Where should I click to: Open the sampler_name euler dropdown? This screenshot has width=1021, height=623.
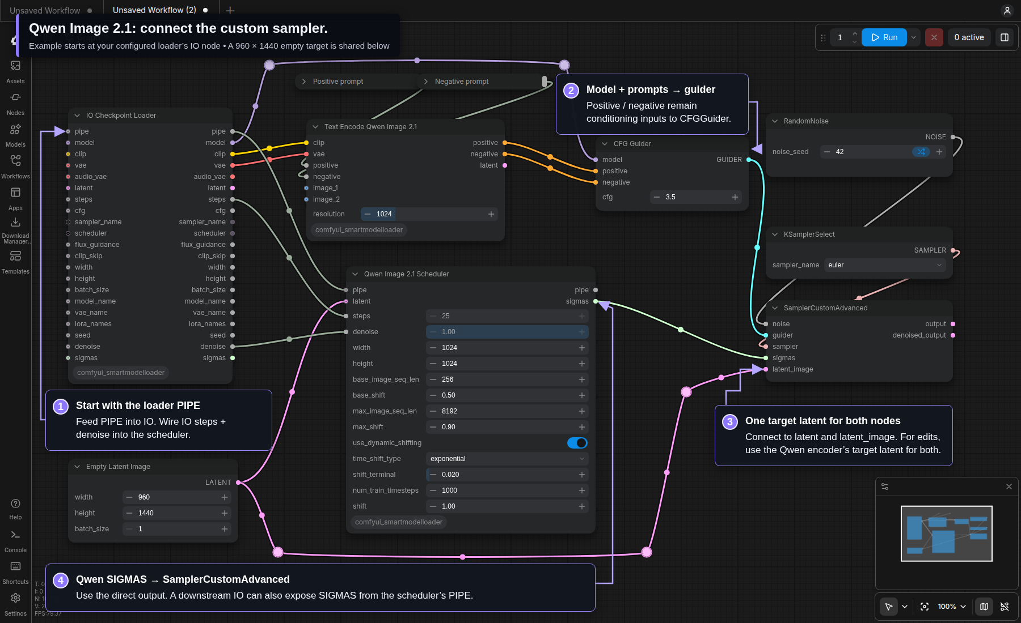tap(884, 265)
